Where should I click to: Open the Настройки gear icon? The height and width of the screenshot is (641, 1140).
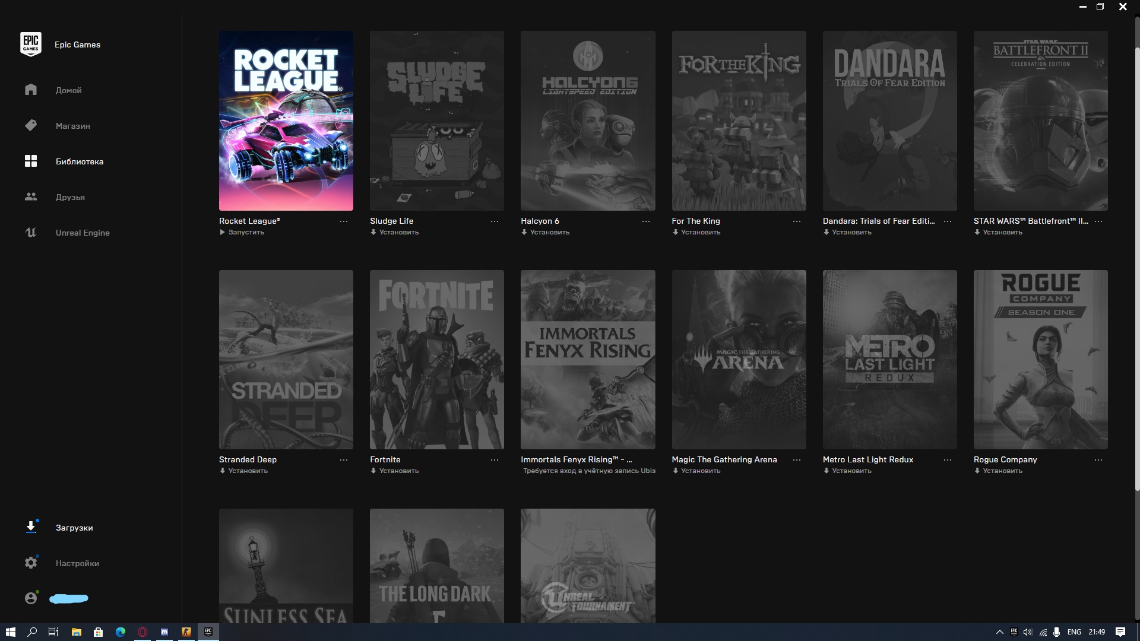[x=31, y=563]
